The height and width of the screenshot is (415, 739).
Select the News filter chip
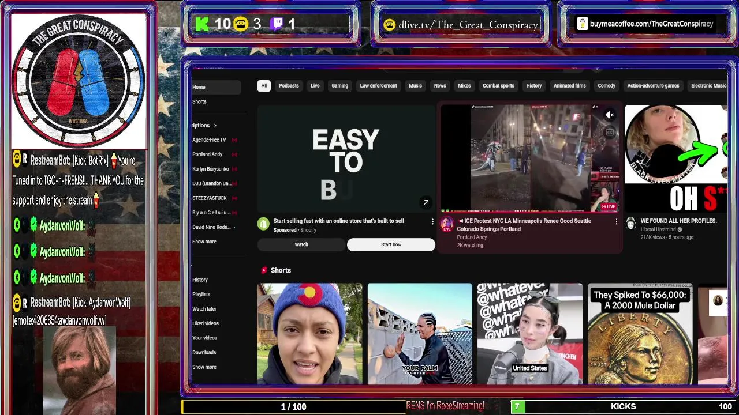(x=440, y=85)
